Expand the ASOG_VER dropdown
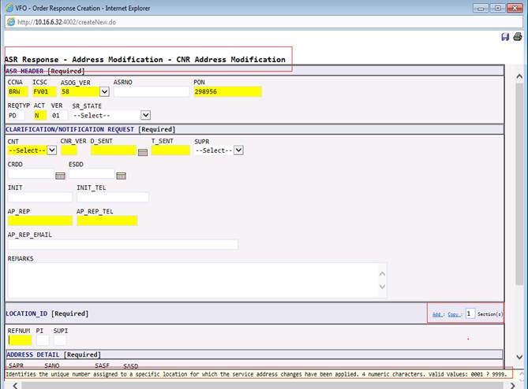The image size is (528, 389). pyautogui.click(x=104, y=91)
